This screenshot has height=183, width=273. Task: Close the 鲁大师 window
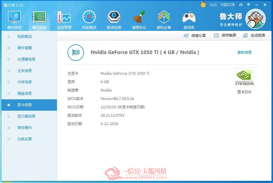pyautogui.click(x=265, y=5)
